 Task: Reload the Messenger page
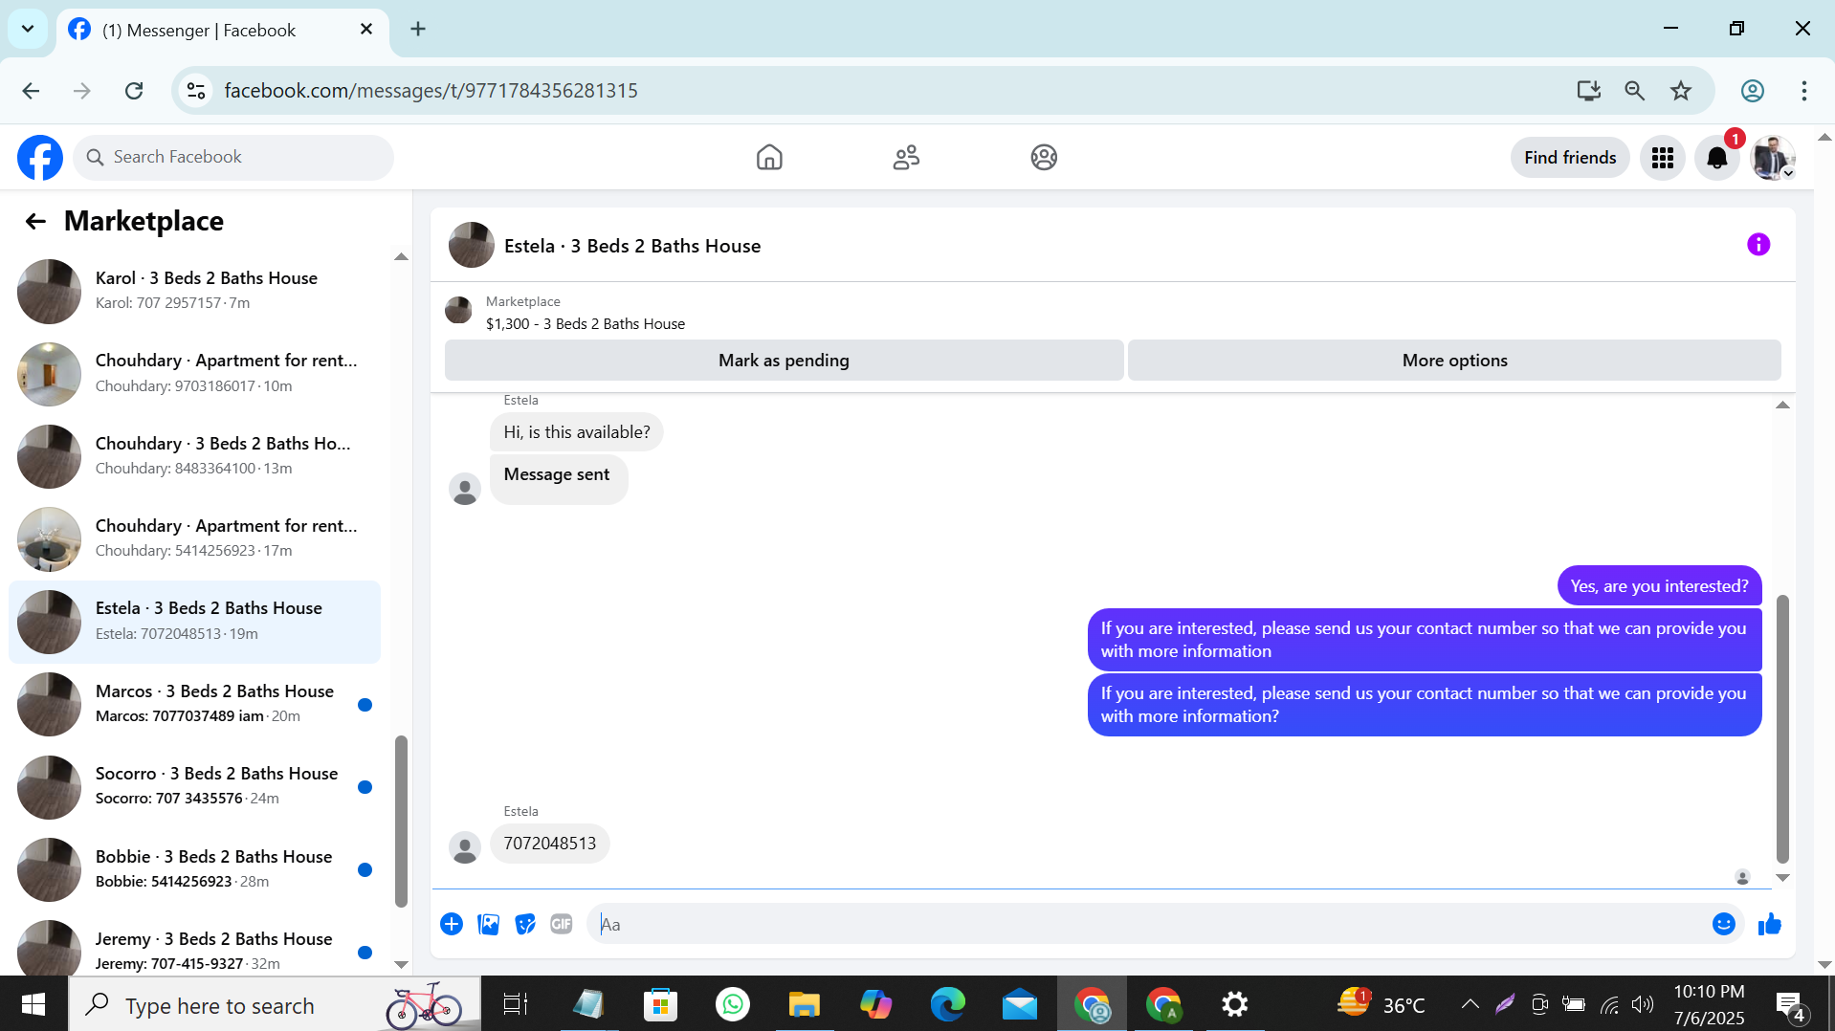(134, 91)
